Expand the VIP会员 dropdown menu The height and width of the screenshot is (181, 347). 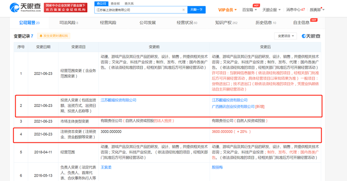point(228,10)
